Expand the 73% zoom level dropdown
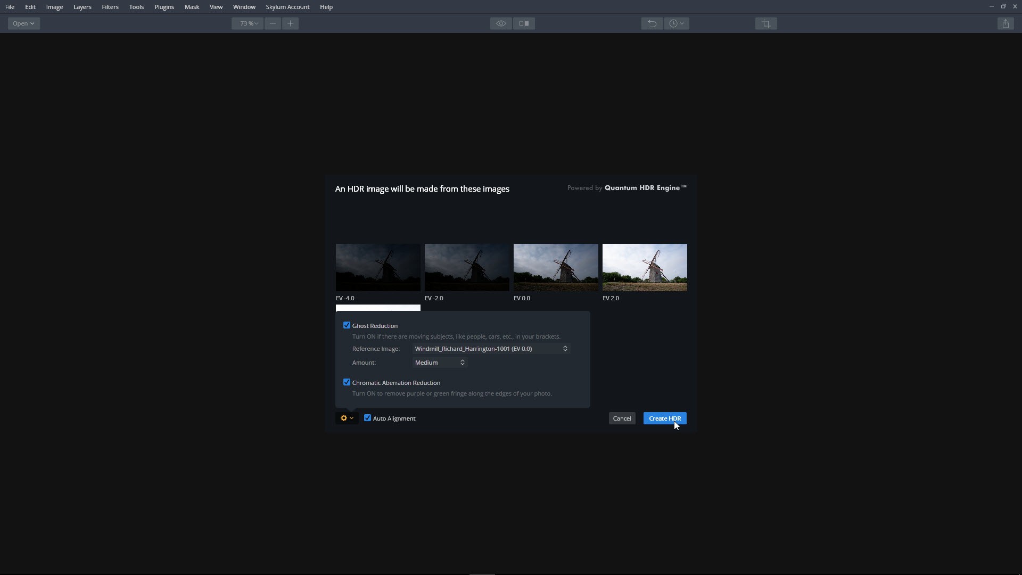This screenshot has width=1022, height=575. 248,23
